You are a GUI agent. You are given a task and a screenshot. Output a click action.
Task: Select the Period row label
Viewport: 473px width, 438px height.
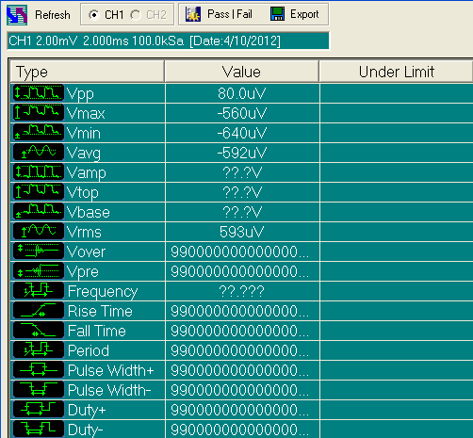pos(89,350)
